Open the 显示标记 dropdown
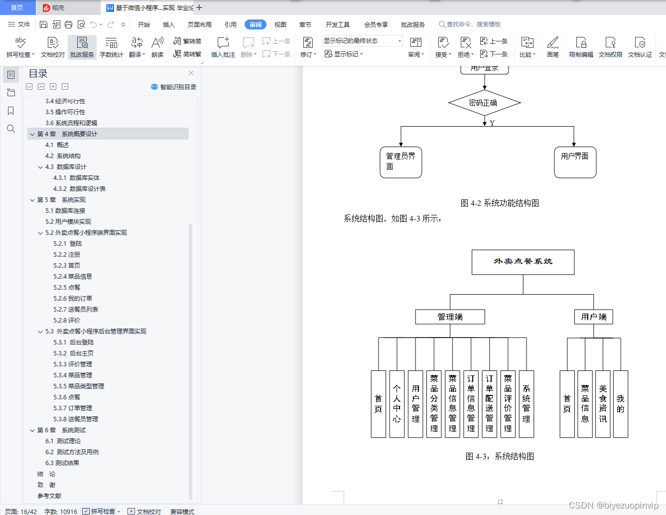Viewport: 666px width, 515px height. click(x=344, y=54)
